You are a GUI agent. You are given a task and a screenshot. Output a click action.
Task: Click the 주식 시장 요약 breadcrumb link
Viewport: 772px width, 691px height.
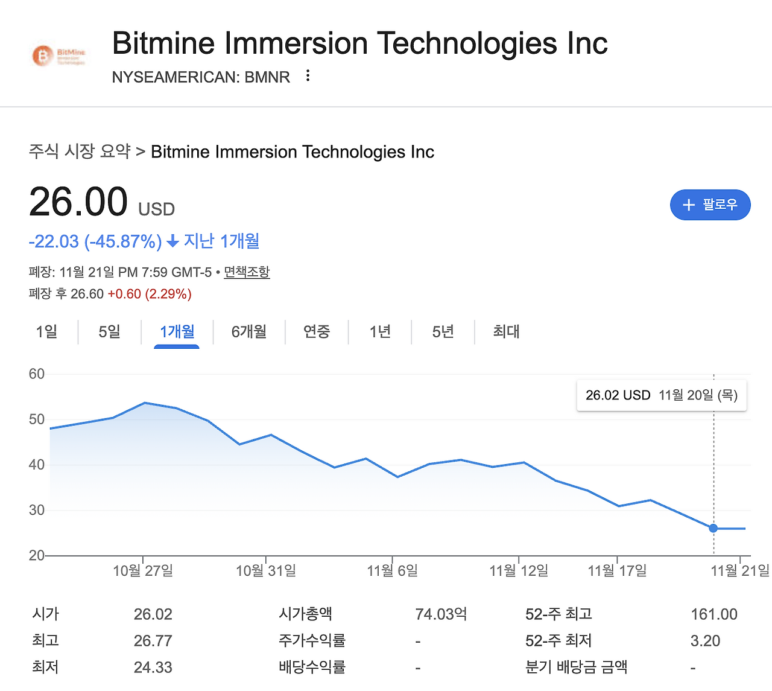pos(80,151)
